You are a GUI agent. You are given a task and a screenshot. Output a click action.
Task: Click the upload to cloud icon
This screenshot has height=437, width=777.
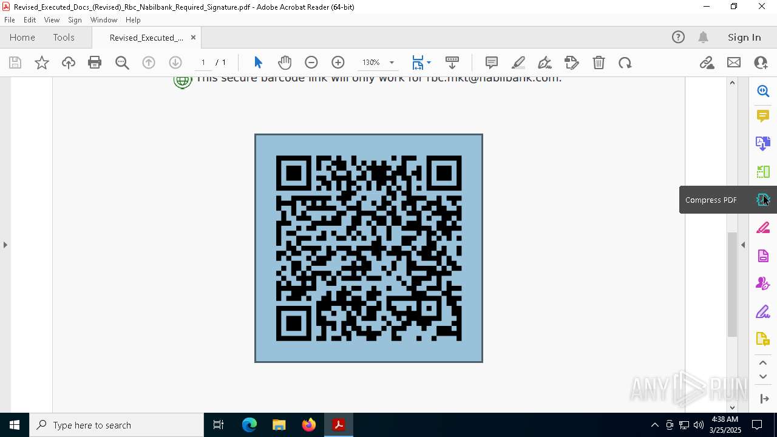[x=69, y=63]
